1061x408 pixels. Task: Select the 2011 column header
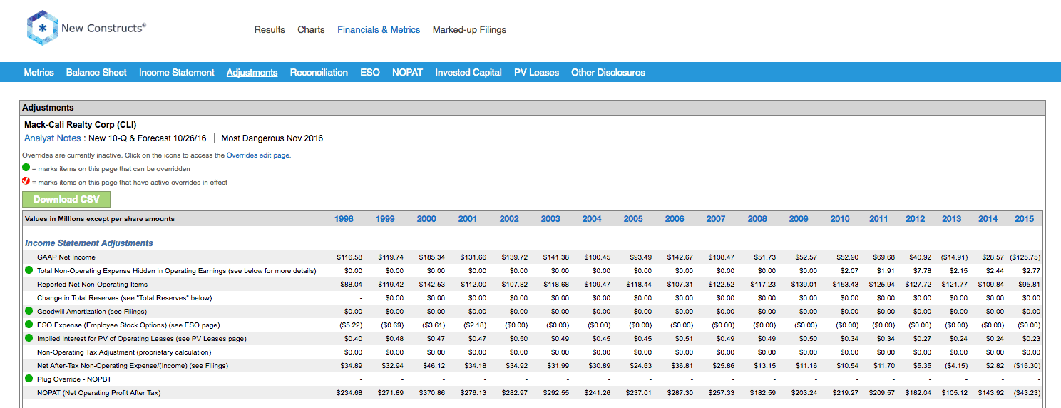pos(878,219)
